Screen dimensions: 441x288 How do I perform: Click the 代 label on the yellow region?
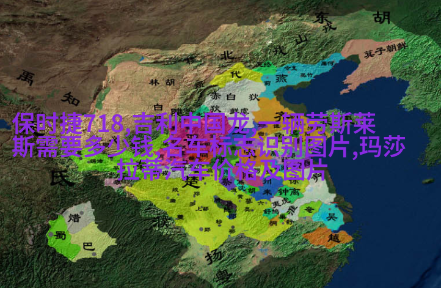[236, 74]
